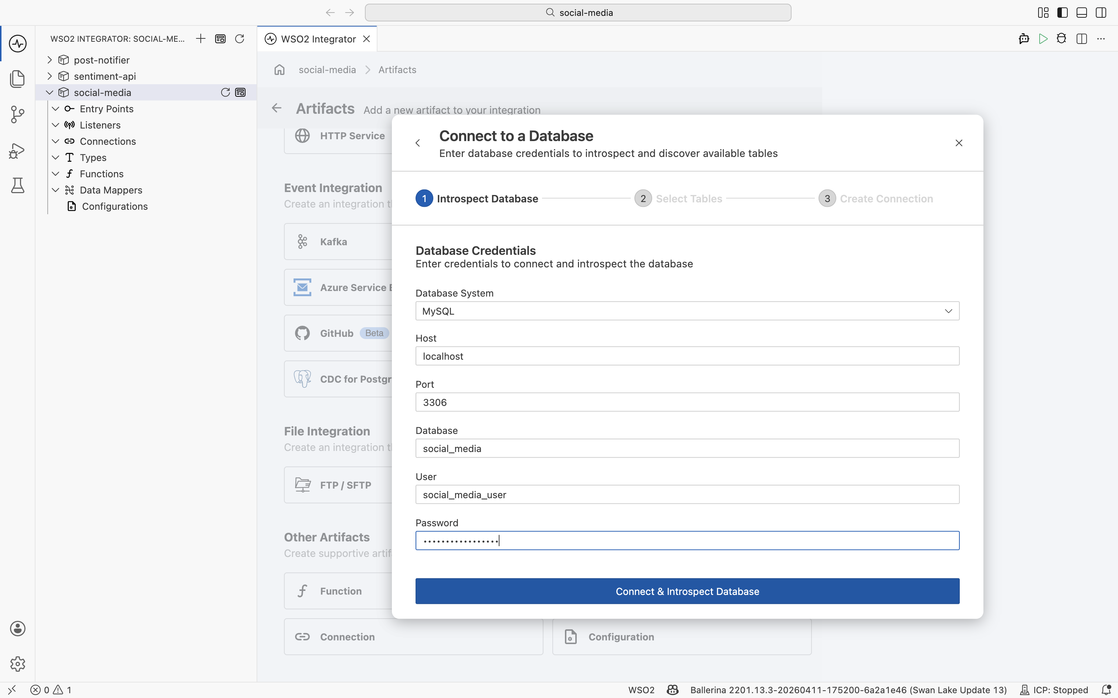Click back arrow beside Artifacts heading
This screenshot has height=698, width=1118.
click(x=277, y=108)
